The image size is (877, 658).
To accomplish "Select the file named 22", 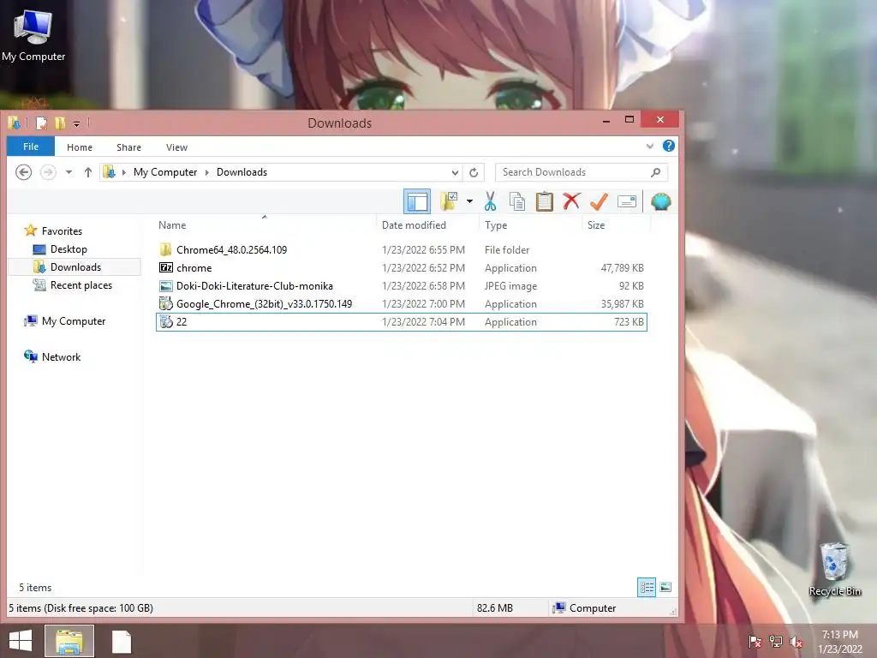I will pos(401,322).
